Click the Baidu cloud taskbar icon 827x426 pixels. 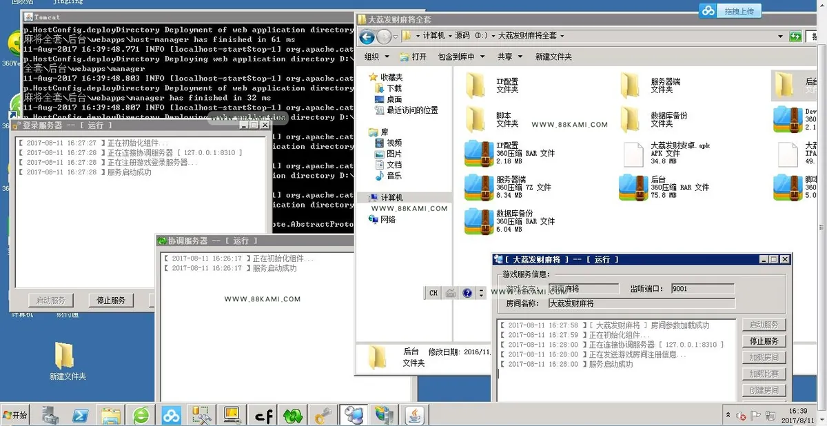[171, 415]
